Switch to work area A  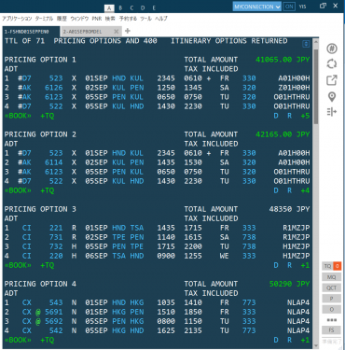(x=109, y=8)
